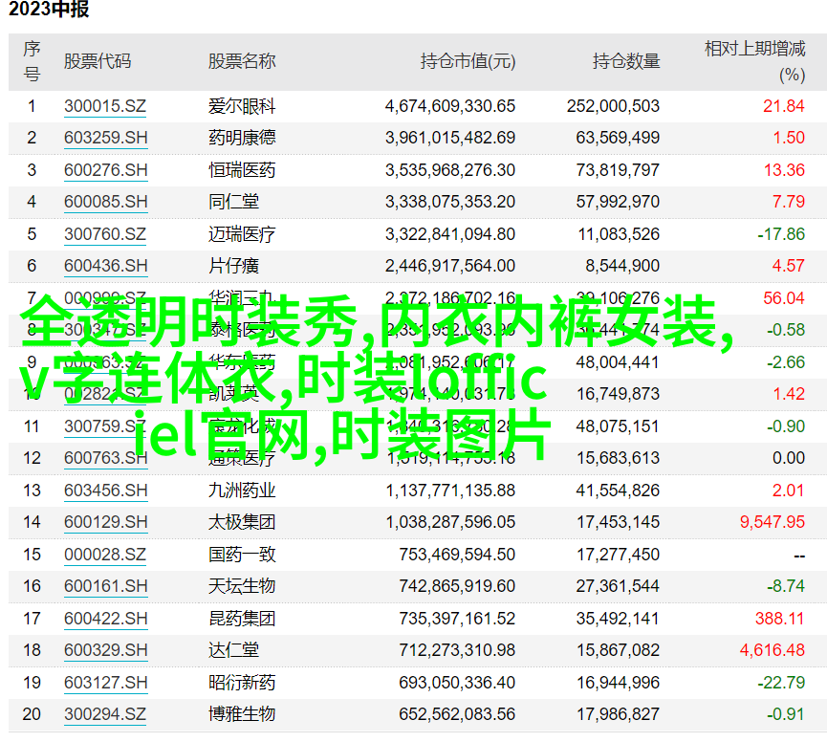Click change value 9,547.95
The image size is (827, 742).
pos(773,522)
